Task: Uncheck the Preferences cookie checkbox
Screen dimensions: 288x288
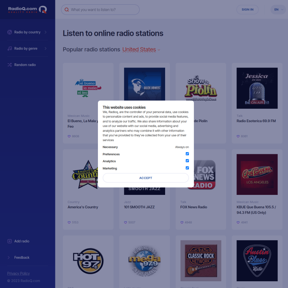Action: point(187,154)
